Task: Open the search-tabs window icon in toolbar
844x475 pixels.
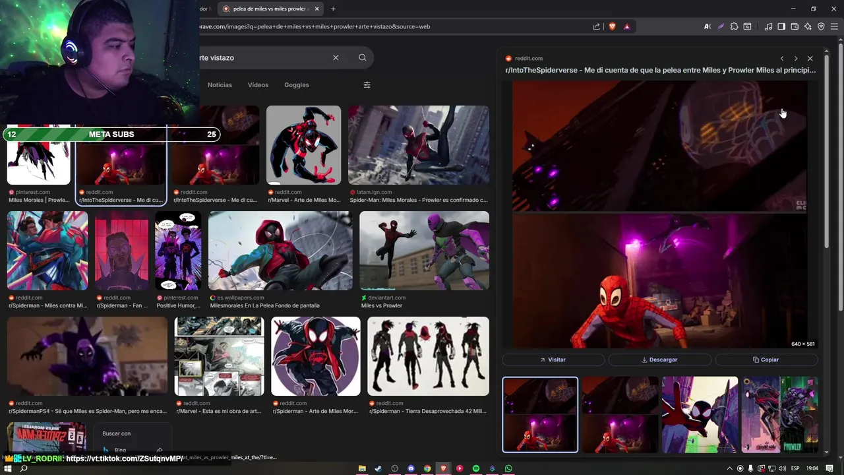Action: click(747, 26)
